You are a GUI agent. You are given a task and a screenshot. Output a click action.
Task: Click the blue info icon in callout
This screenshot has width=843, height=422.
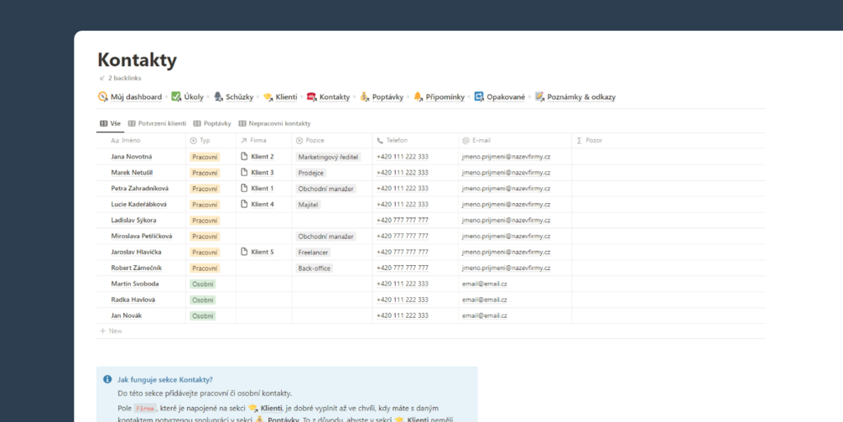tap(107, 379)
